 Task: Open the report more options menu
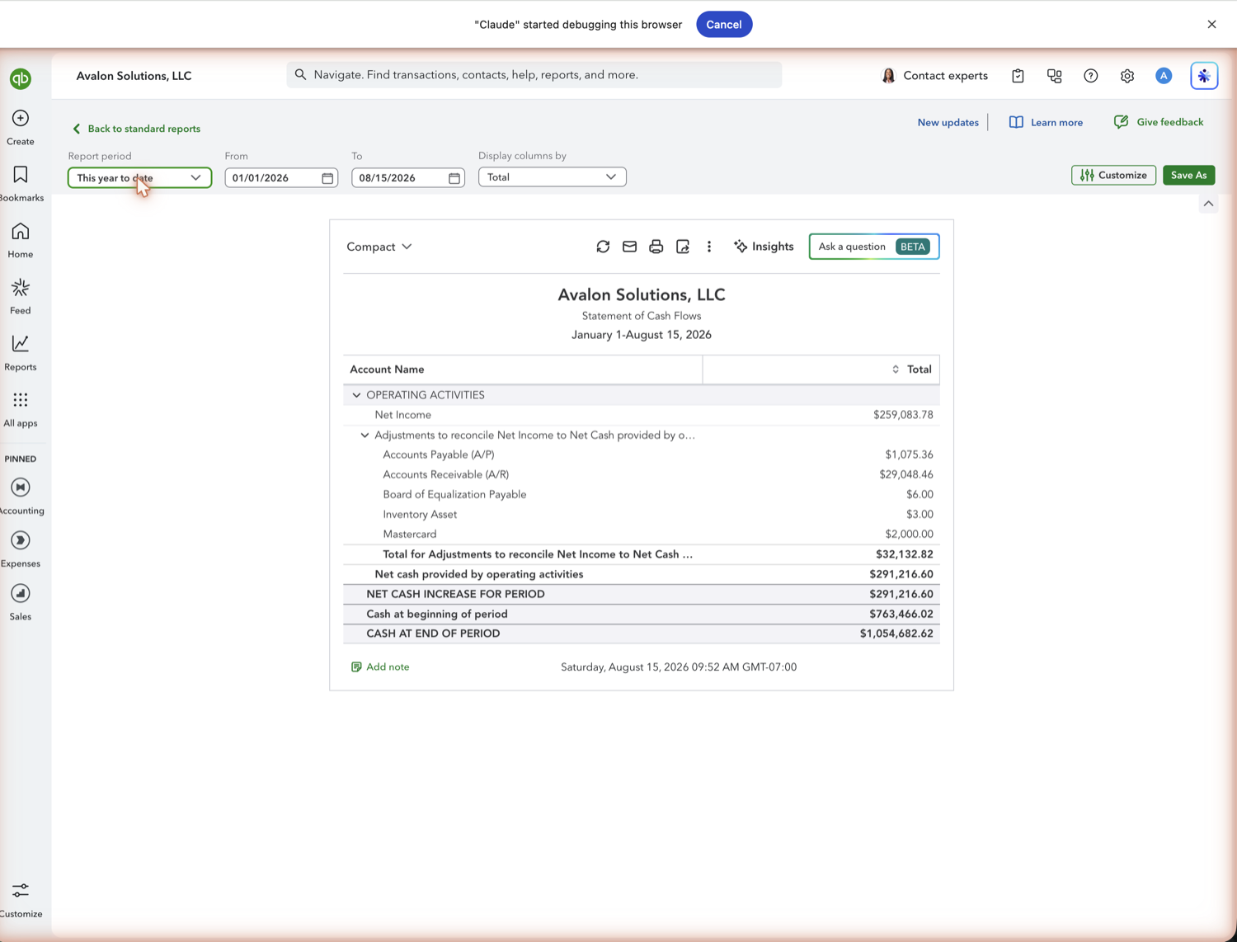point(709,247)
